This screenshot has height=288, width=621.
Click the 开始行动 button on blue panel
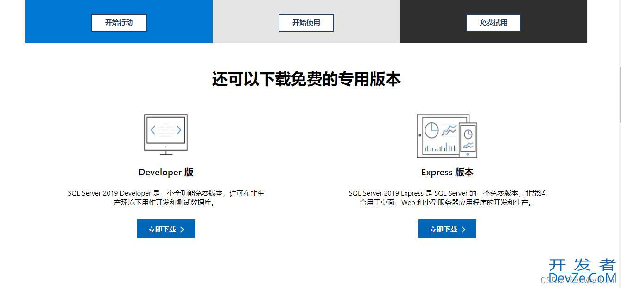[119, 23]
